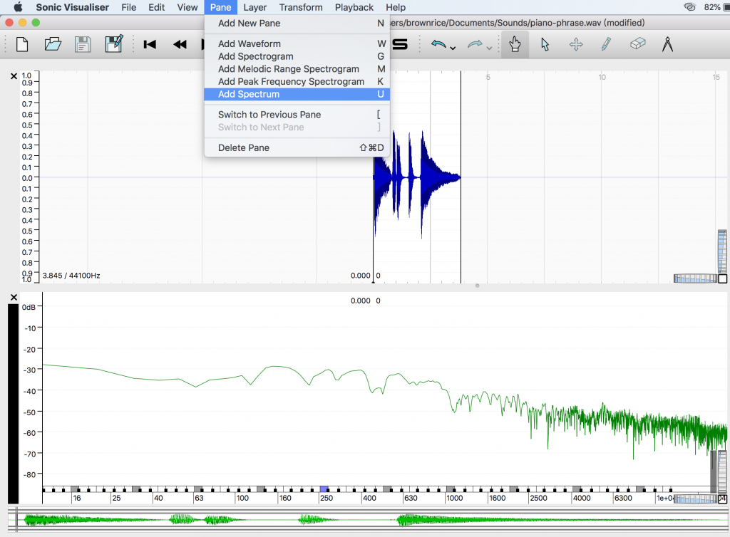
Task: Open the View menu
Action: 187,7
